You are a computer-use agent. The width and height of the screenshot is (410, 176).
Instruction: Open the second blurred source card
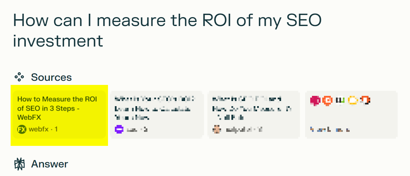point(157,114)
